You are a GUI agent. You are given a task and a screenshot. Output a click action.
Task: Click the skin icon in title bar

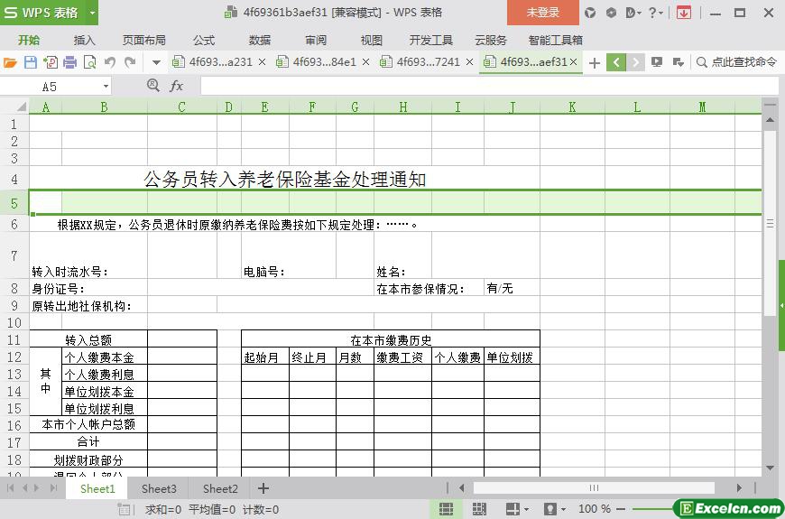pos(590,13)
